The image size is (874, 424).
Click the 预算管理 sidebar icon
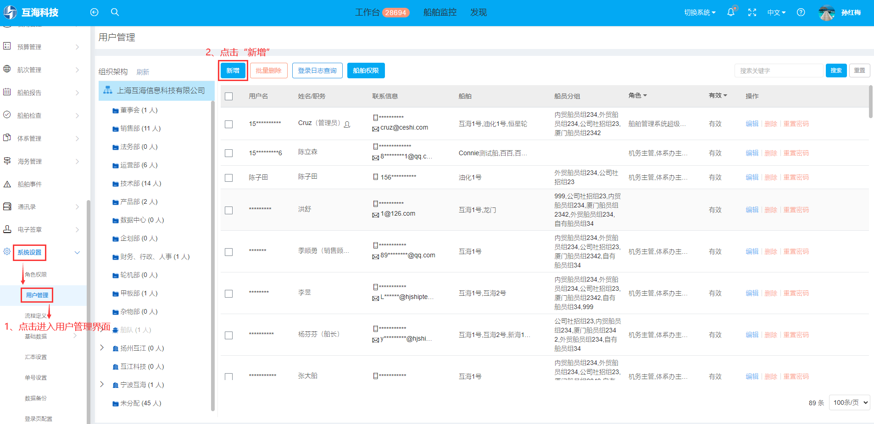(7, 46)
